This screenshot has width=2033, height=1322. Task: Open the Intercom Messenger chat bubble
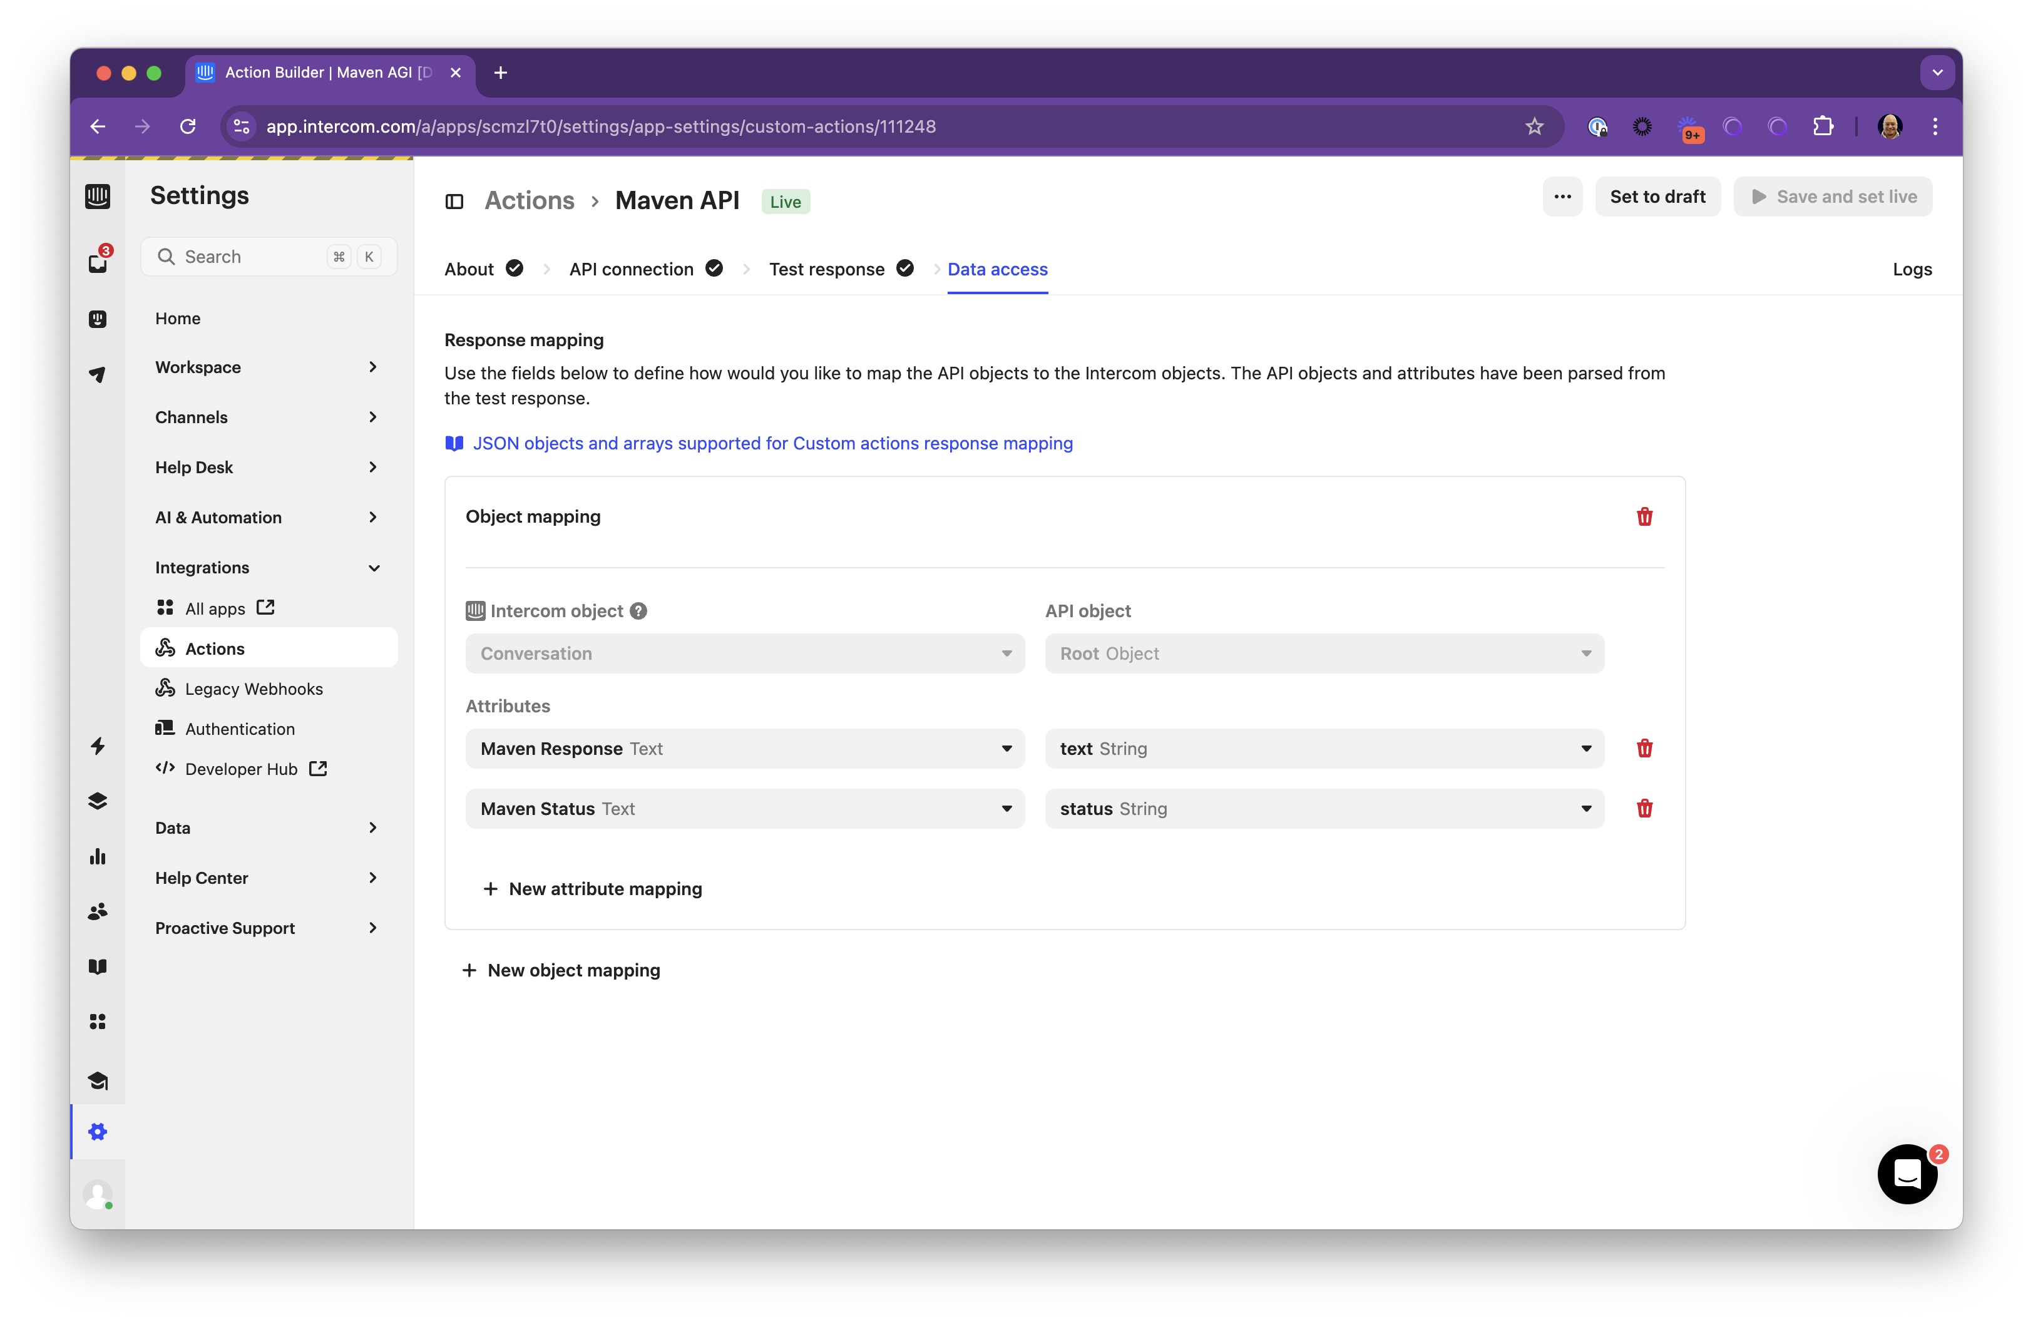click(1906, 1174)
